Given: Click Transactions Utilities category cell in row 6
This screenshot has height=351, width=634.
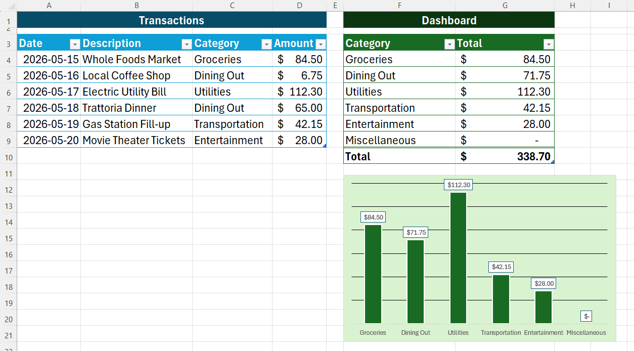Looking at the screenshot, I should 232,92.
